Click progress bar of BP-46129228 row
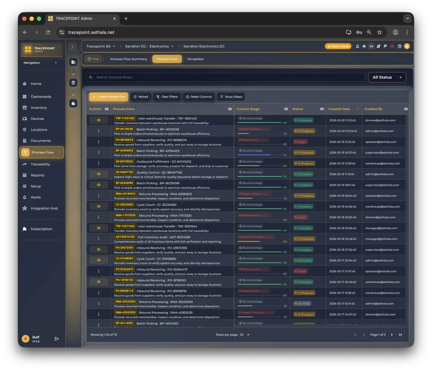432x371 pixels. (x=259, y=134)
